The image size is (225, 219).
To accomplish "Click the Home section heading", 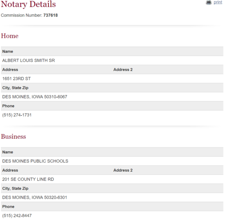I will pos(10,36).
